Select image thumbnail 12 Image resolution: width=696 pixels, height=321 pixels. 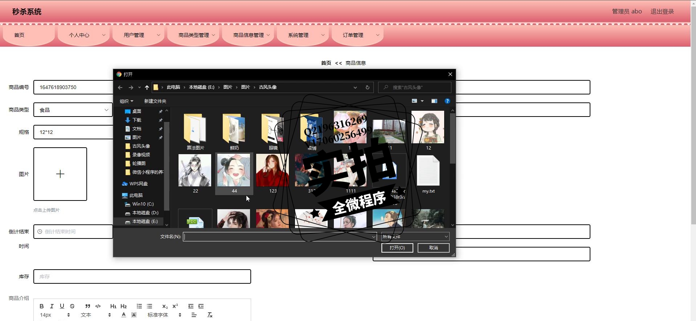[428, 131]
